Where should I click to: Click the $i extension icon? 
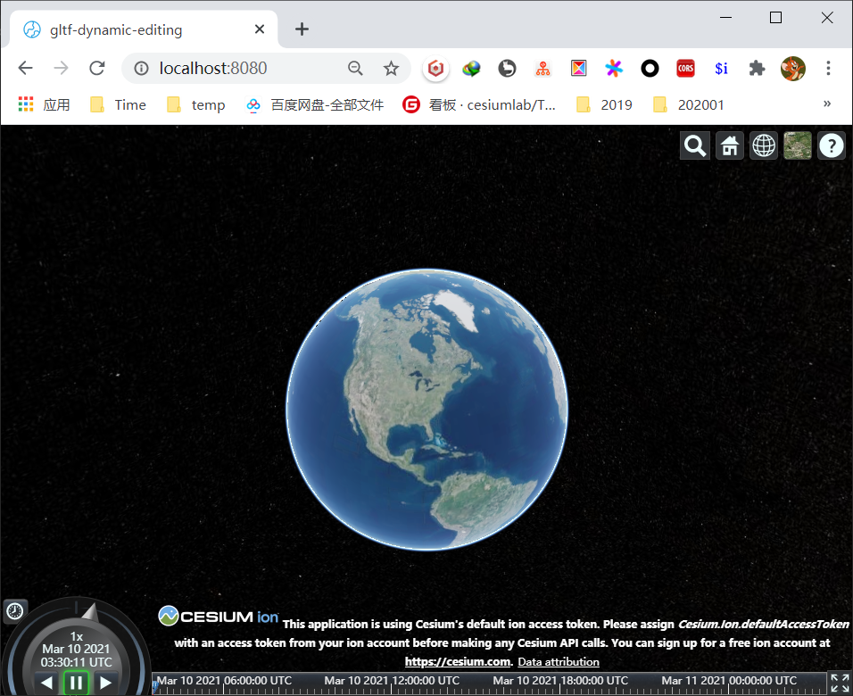tap(721, 68)
